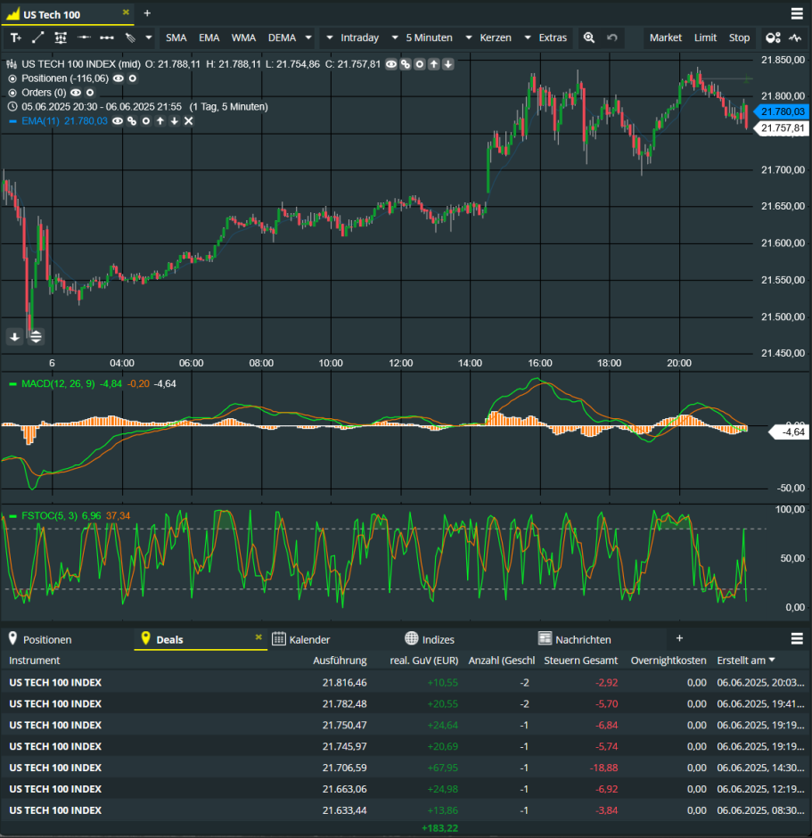812x838 pixels.
Task: Sort by Erstellt am column
Action: click(x=746, y=661)
